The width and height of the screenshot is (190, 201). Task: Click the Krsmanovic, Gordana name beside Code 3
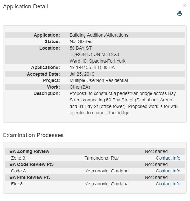tap(106, 171)
